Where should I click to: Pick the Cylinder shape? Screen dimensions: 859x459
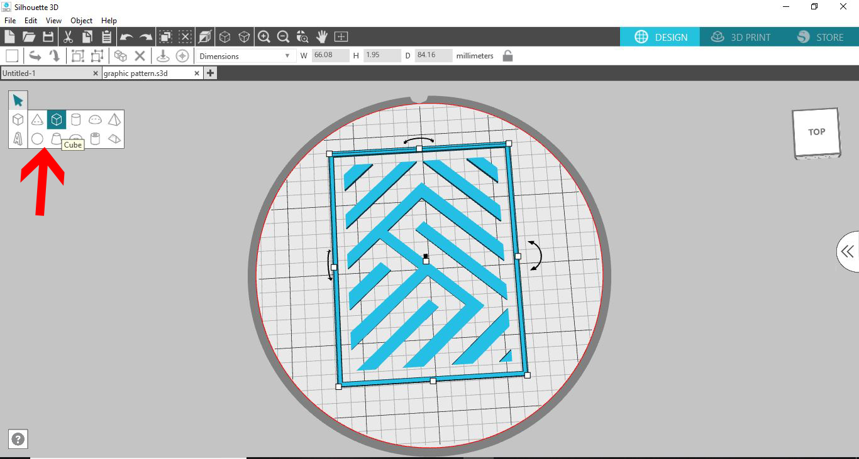tap(75, 119)
